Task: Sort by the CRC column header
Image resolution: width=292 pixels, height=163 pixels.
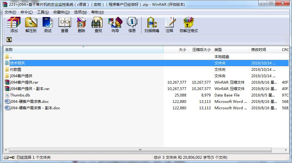Action: tap(284, 50)
